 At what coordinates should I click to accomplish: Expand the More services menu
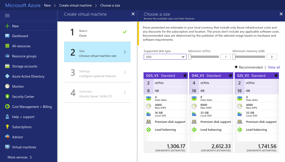[20, 157]
